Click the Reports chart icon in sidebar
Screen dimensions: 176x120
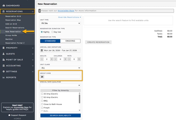coord(3,77)
